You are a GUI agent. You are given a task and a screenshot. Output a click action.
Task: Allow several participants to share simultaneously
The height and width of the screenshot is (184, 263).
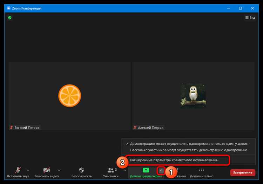[188, 150]
